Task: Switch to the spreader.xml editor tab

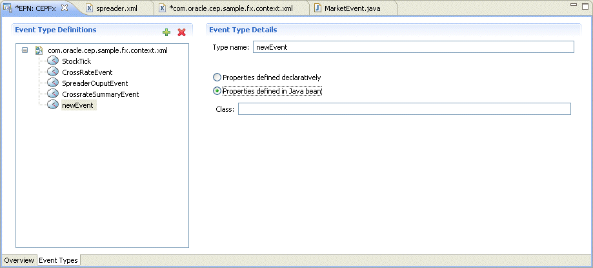Action: click(117, 8)
